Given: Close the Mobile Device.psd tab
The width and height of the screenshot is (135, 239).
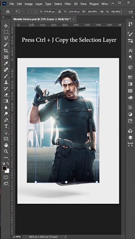Looking at the screenshot, I should (x=73, y=19).
